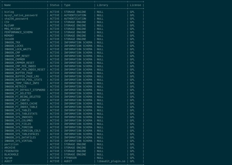Click the 'INNODB_SYS_FOREIGN' name cell
232x165 pixels.
click(x=19, y=127)
